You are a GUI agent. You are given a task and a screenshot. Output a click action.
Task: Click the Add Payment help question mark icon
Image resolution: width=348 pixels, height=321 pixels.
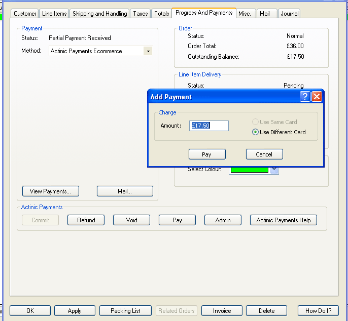point(305,97)
